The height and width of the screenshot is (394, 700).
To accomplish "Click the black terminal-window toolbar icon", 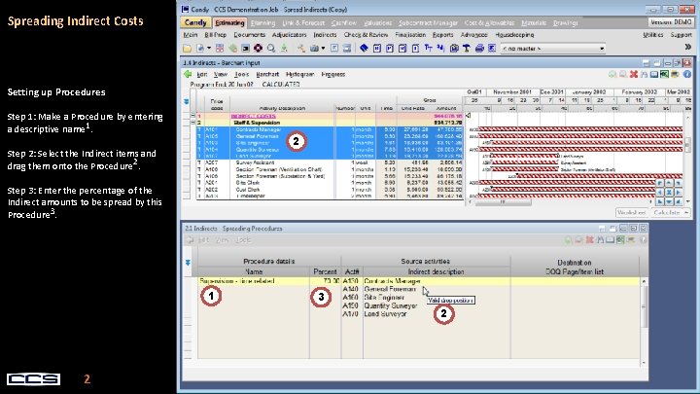I will (245, 49).
